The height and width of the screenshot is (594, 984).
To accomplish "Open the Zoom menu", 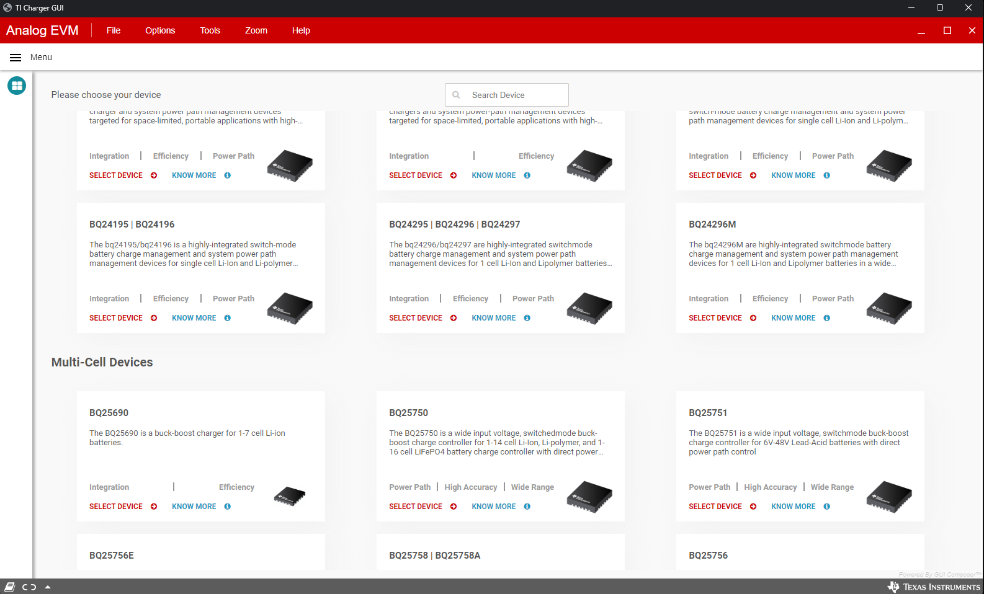I will [x=256, y=30].
